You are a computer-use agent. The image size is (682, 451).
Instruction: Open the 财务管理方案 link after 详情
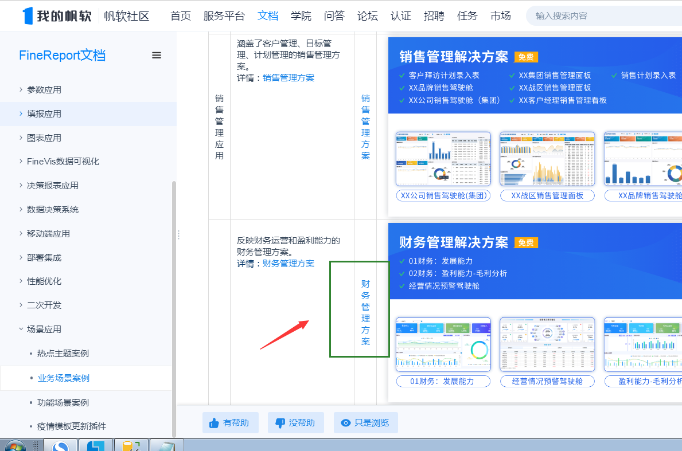pyautogui.click(x=289, y=263)
